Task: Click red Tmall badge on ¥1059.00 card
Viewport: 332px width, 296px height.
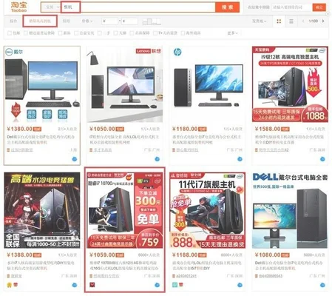Action: [92, 285]
